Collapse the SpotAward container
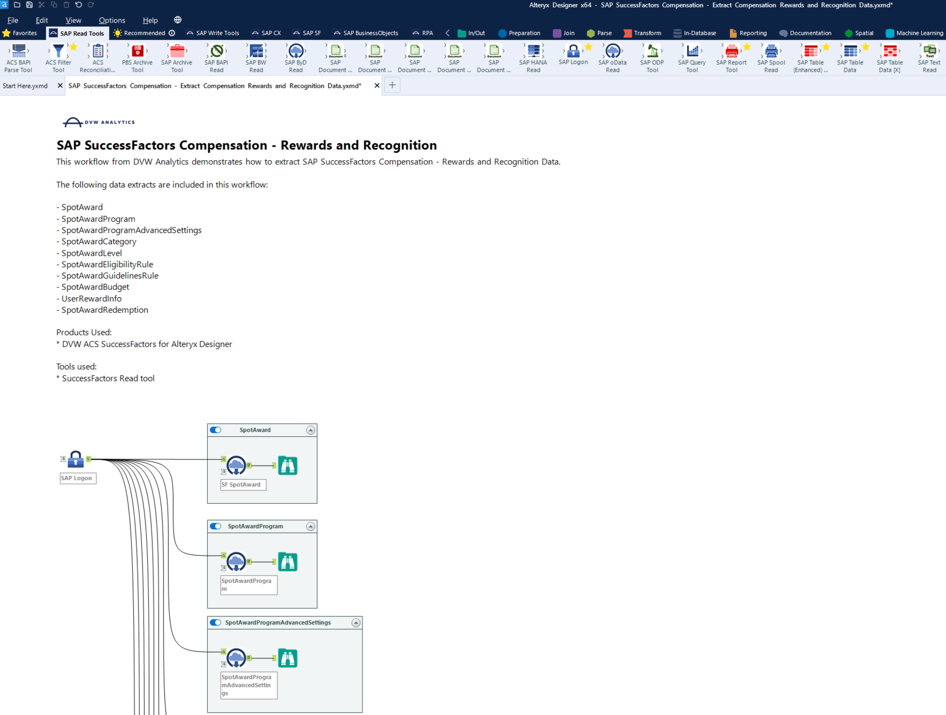 click(311, 430)
